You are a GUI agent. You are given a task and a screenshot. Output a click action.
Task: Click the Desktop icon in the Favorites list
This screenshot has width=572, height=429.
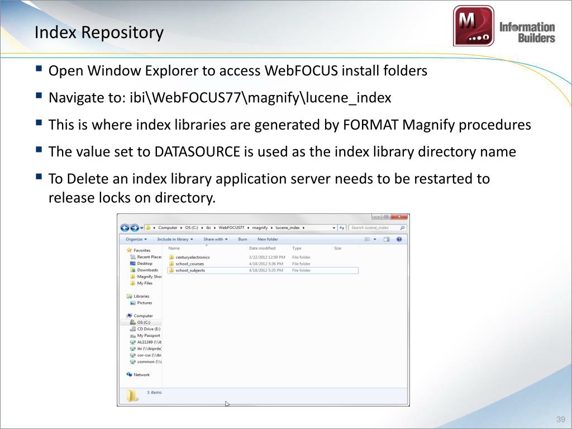point(133,264)
